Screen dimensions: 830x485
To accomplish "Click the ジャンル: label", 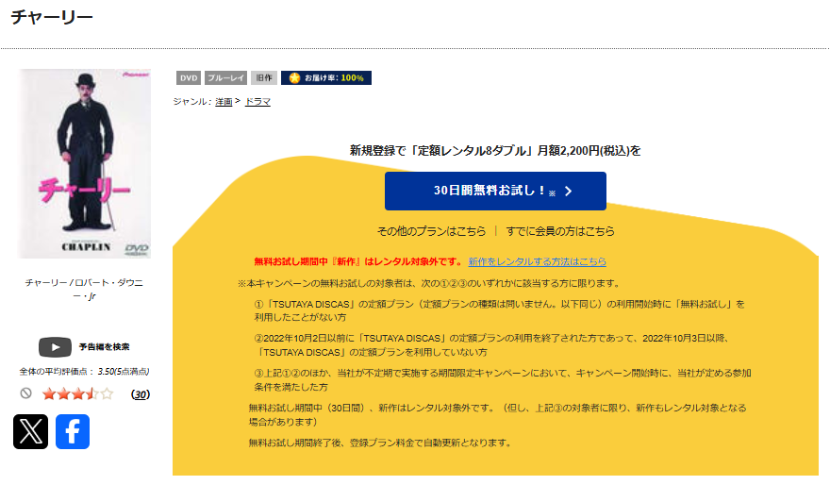I will 192,101.
